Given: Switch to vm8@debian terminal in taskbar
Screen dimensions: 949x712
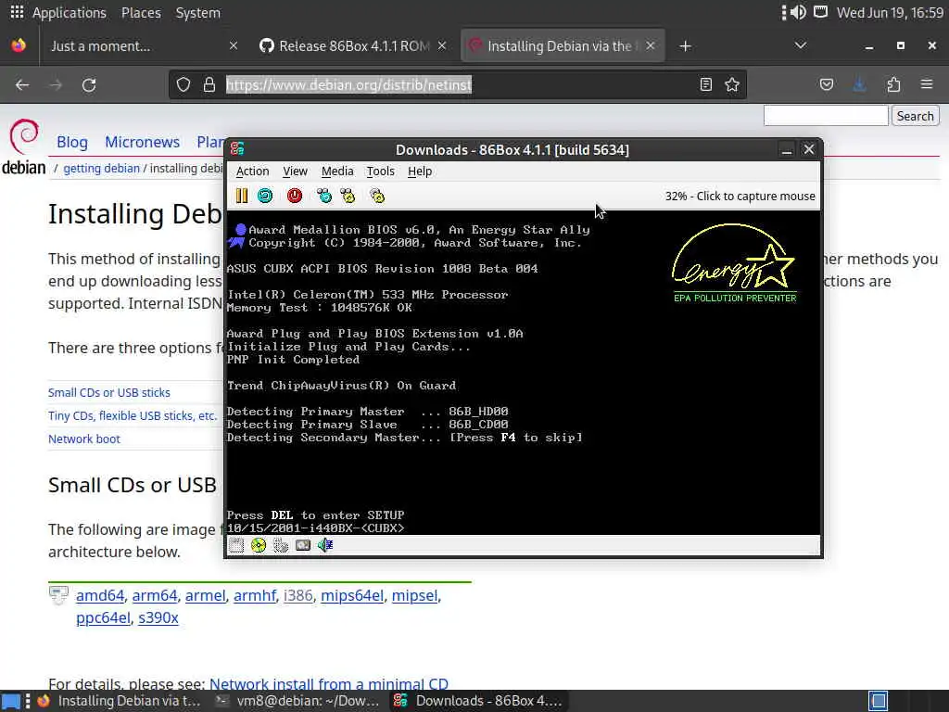Looking at the screenshot, I should (299, 701).
